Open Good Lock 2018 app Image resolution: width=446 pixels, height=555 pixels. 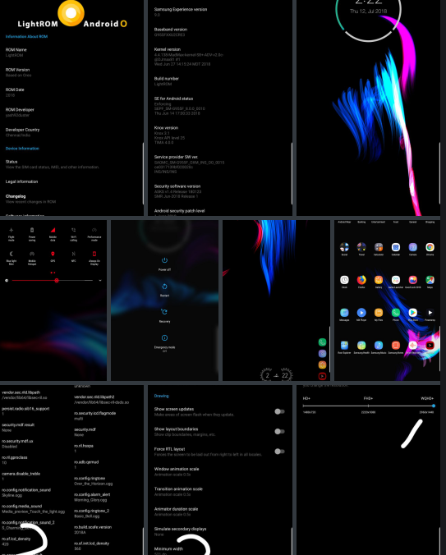click(412, 280)
